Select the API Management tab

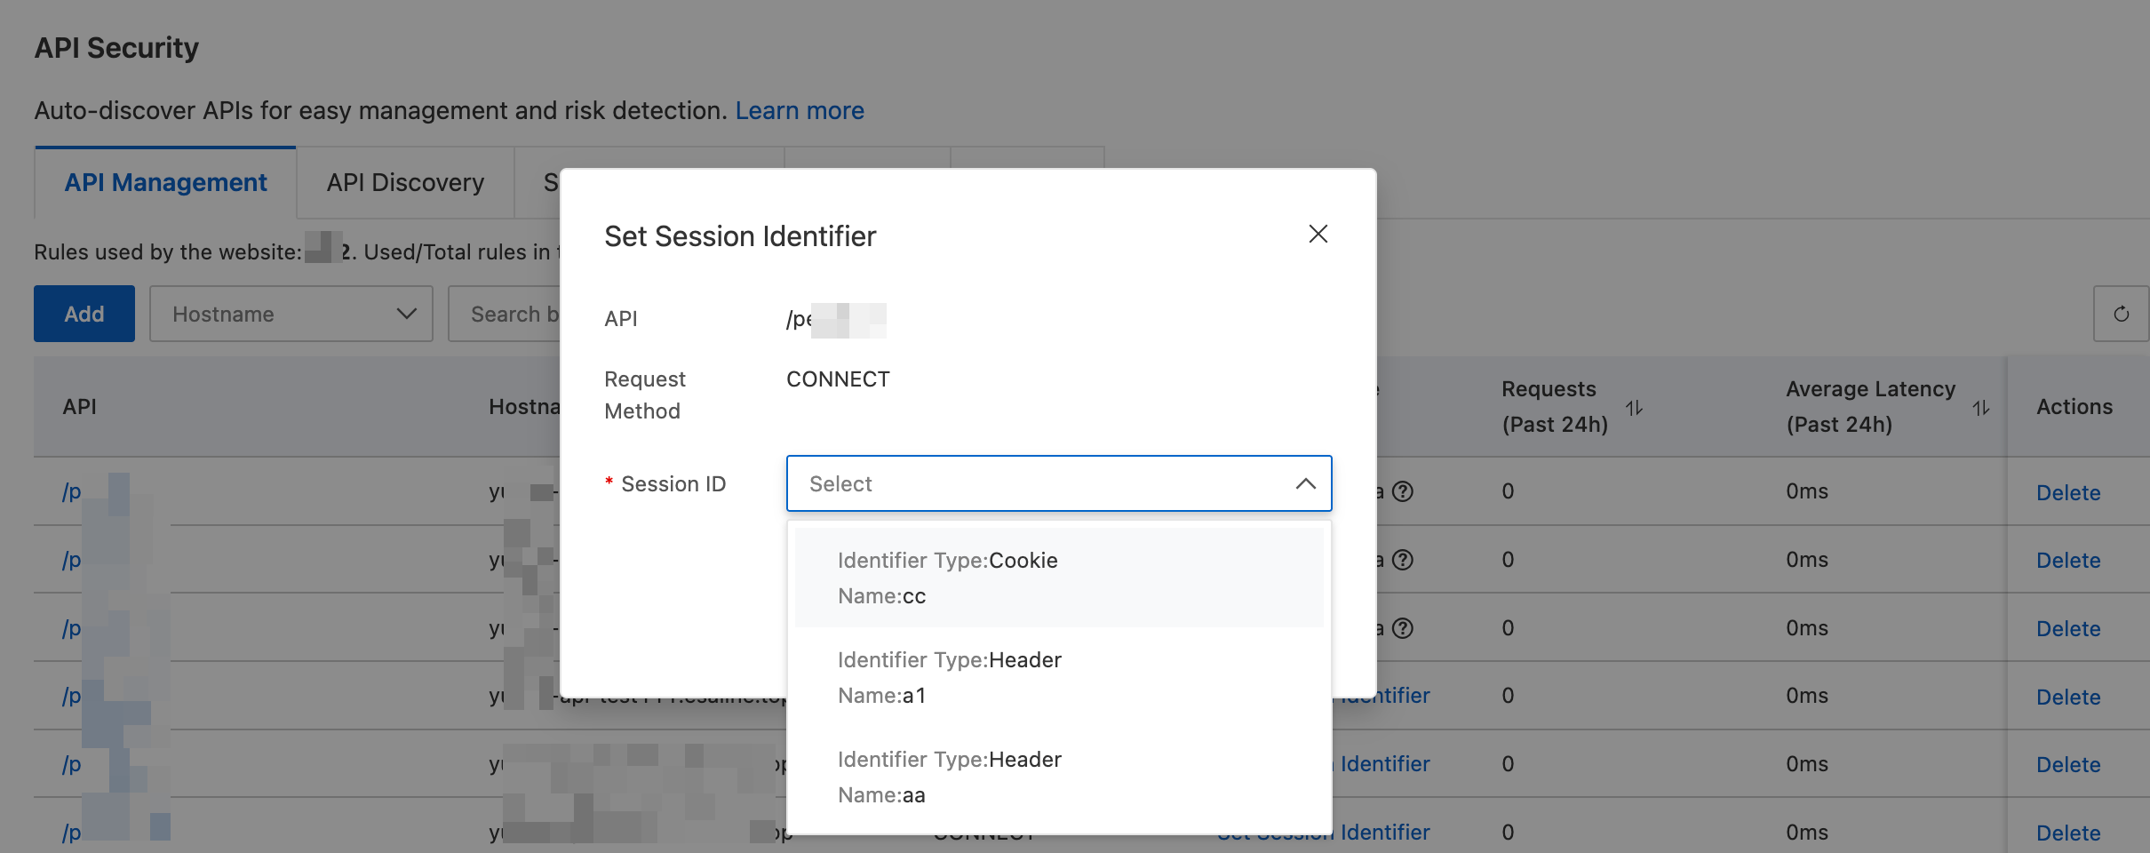tap(165, 182)
